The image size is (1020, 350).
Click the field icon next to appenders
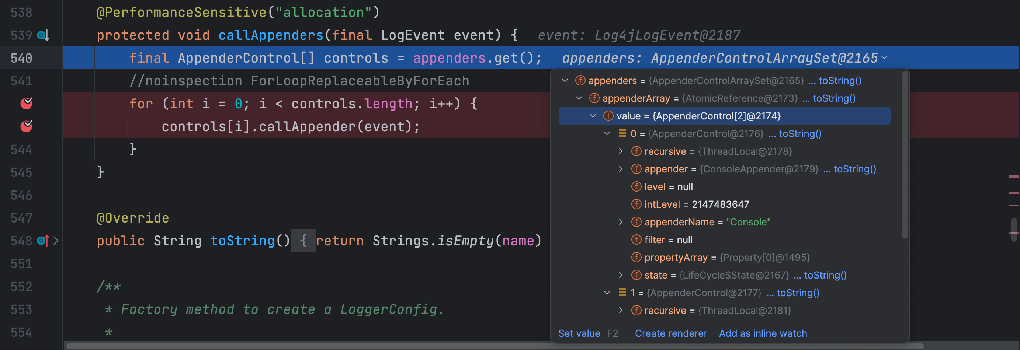point(580,81)
